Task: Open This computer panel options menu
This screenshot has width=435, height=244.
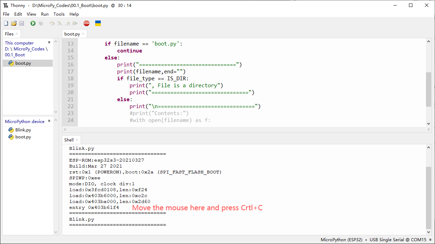Action: click(49, 42)
